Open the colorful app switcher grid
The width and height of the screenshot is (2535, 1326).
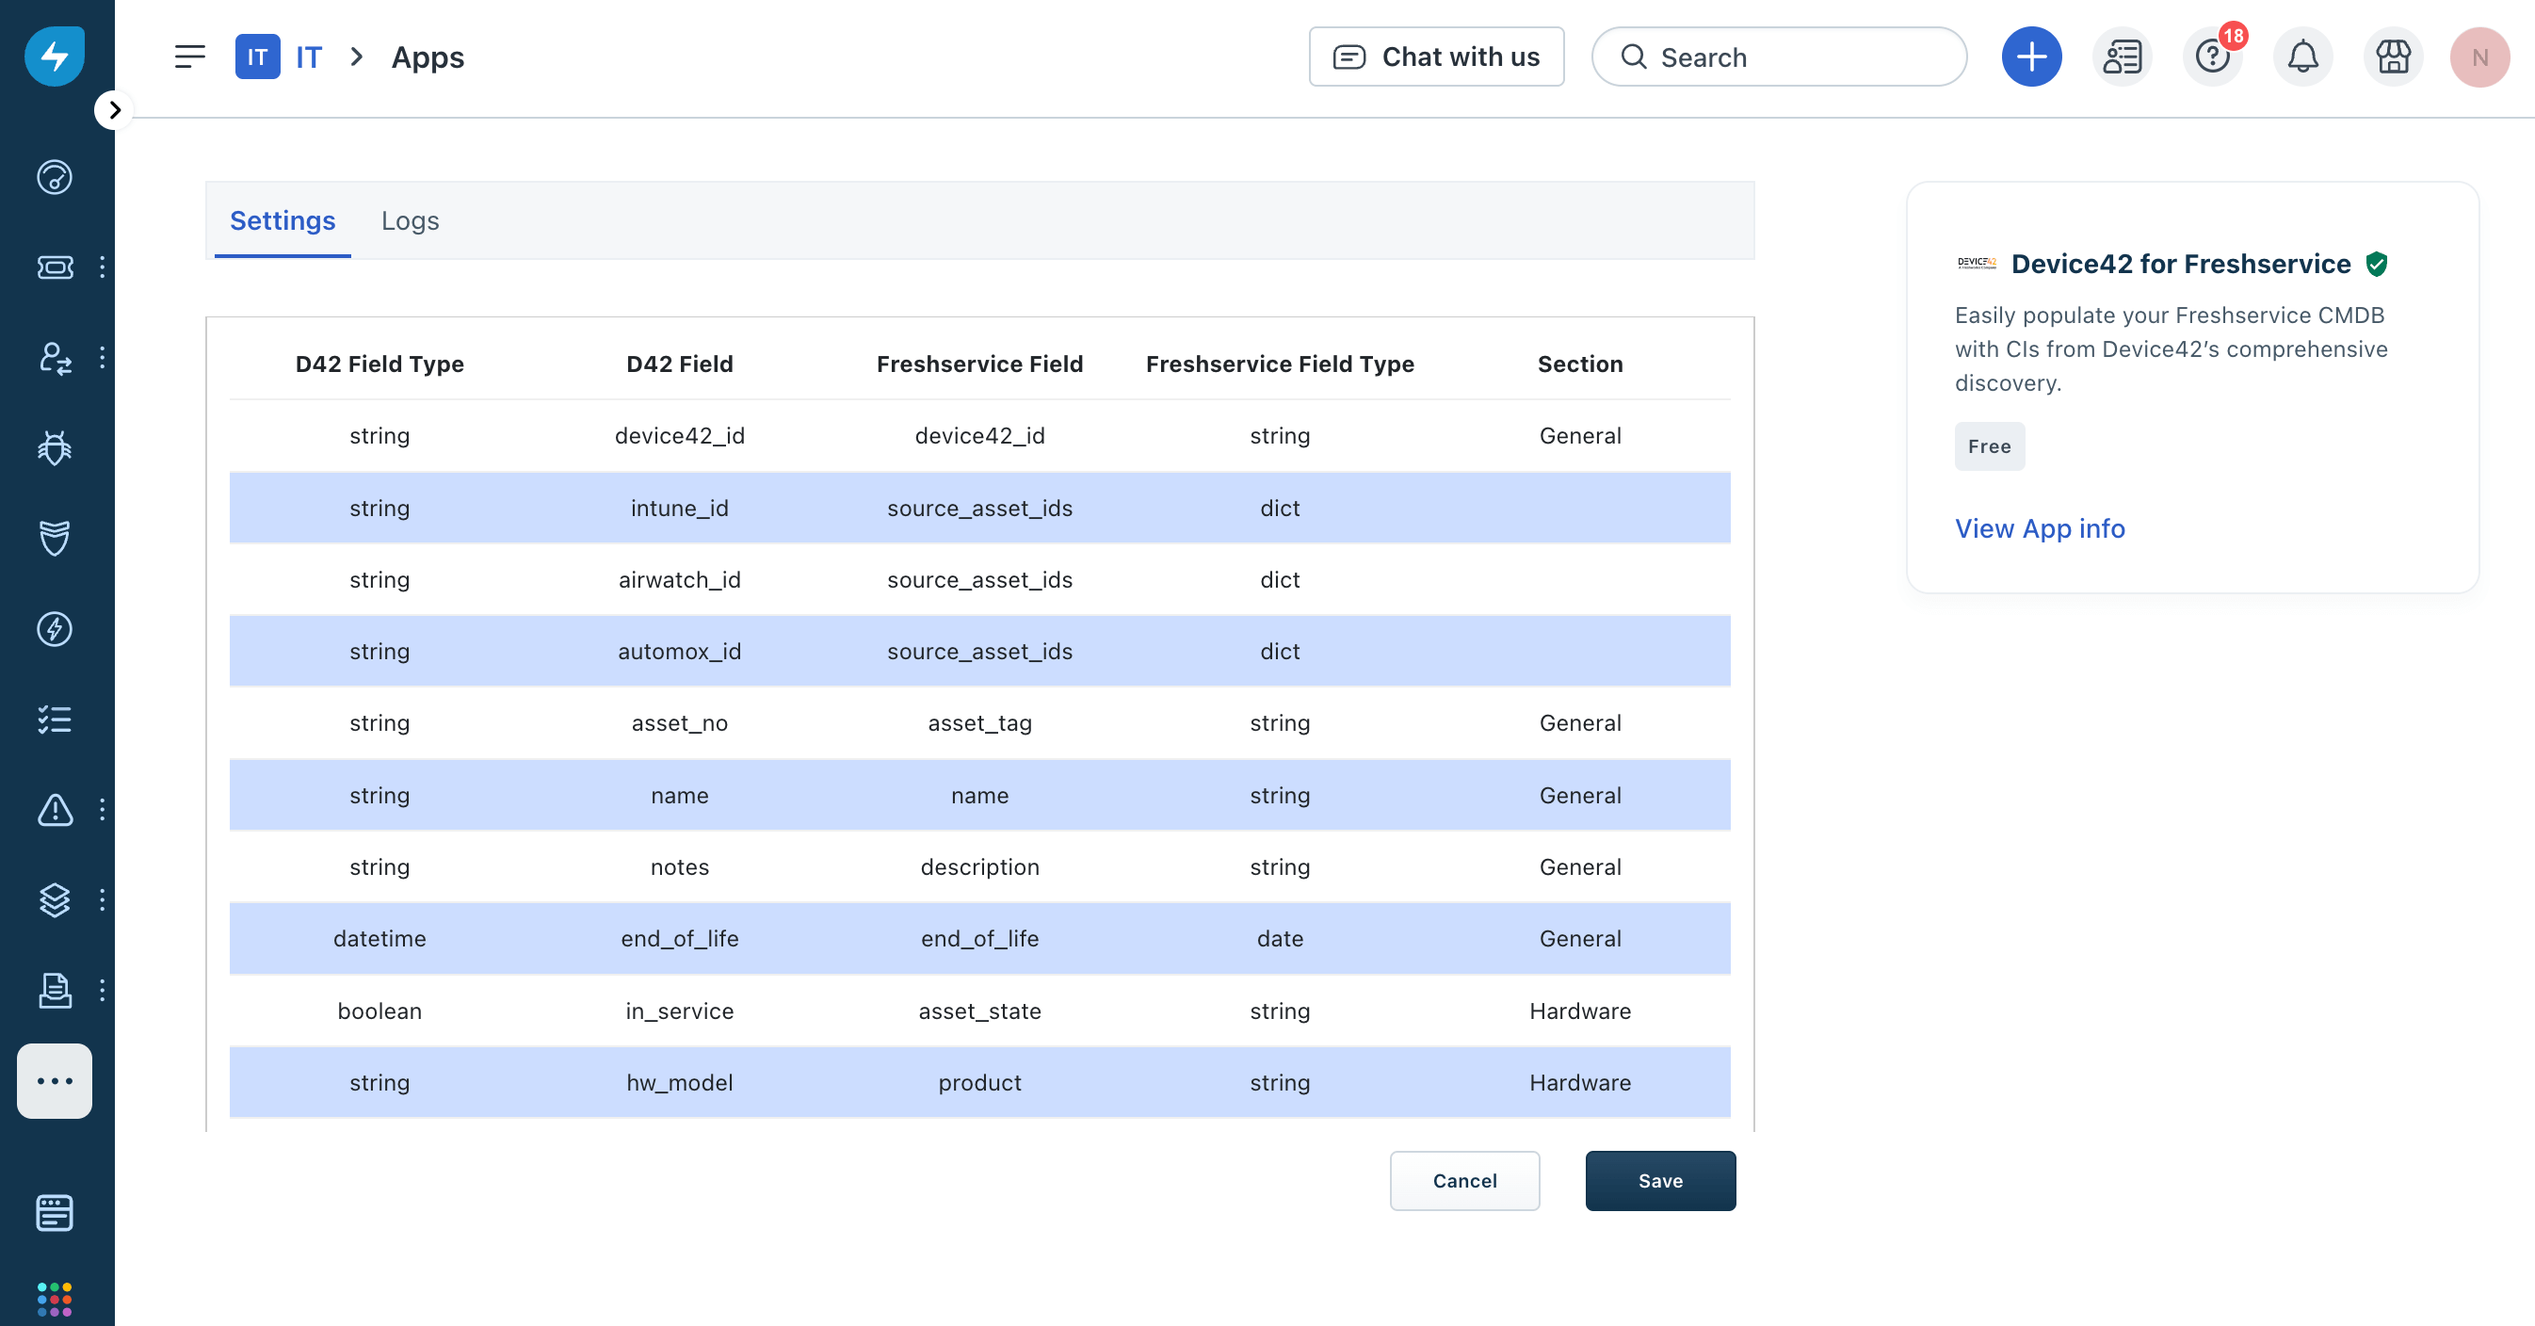(x=54, y=1299)
